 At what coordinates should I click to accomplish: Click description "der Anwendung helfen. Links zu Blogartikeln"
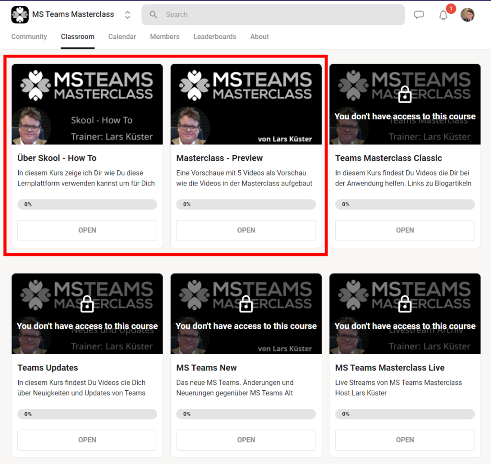(x=403, y=184)
